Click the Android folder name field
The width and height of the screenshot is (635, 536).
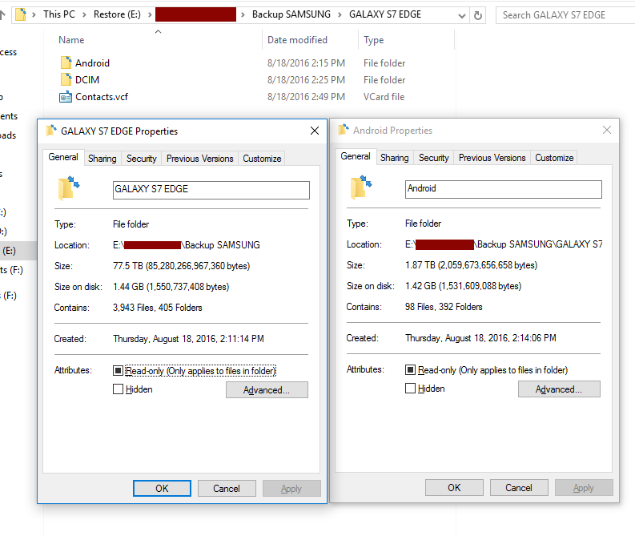pyautogui.click(x=504, y=189)
